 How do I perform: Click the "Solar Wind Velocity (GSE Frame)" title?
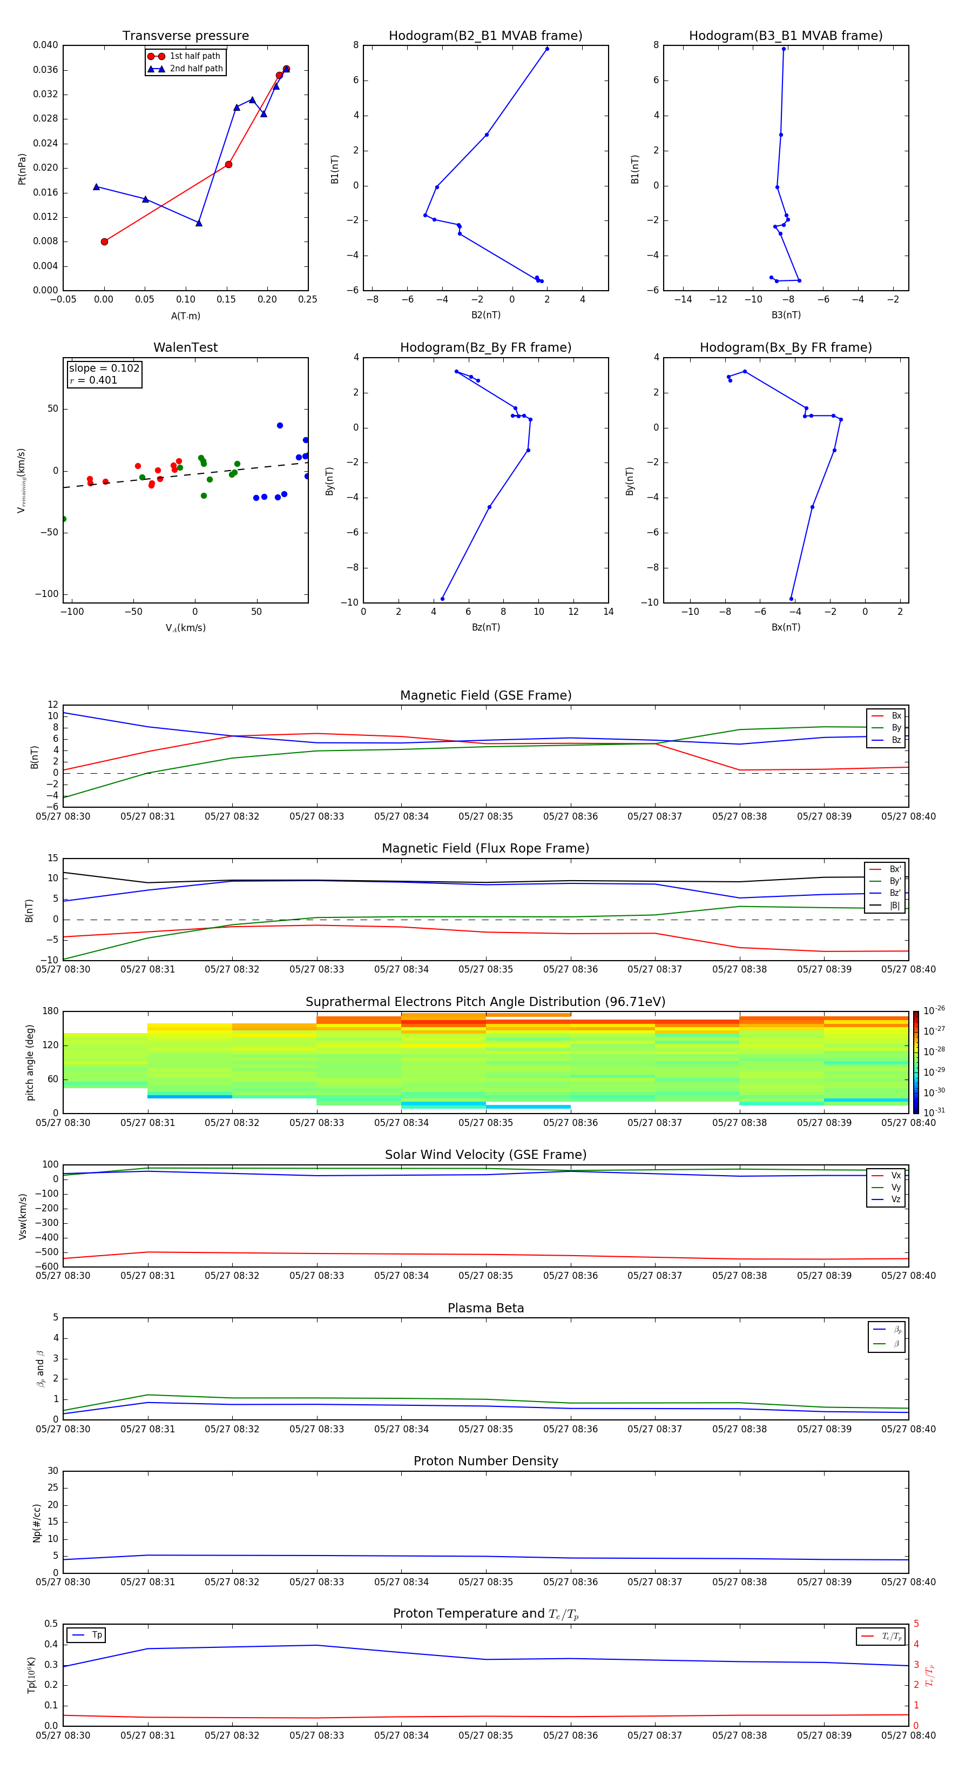(x=485, y=1155)
